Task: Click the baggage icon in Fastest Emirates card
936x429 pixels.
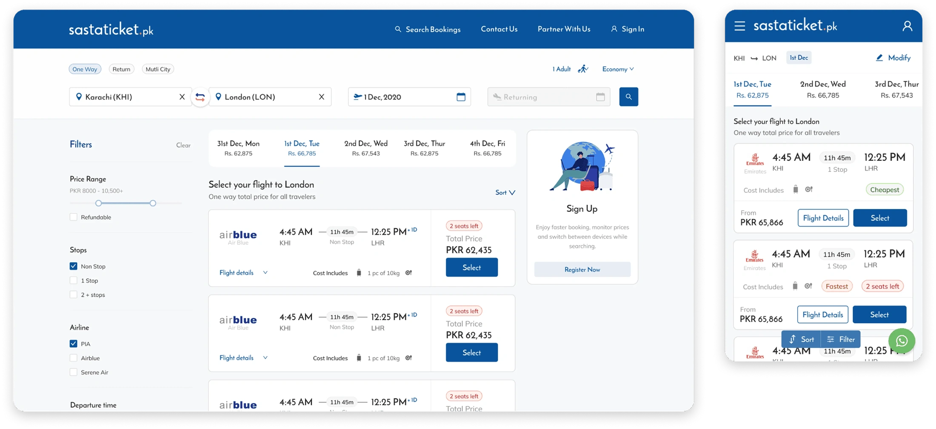Action: coord(795,286)
